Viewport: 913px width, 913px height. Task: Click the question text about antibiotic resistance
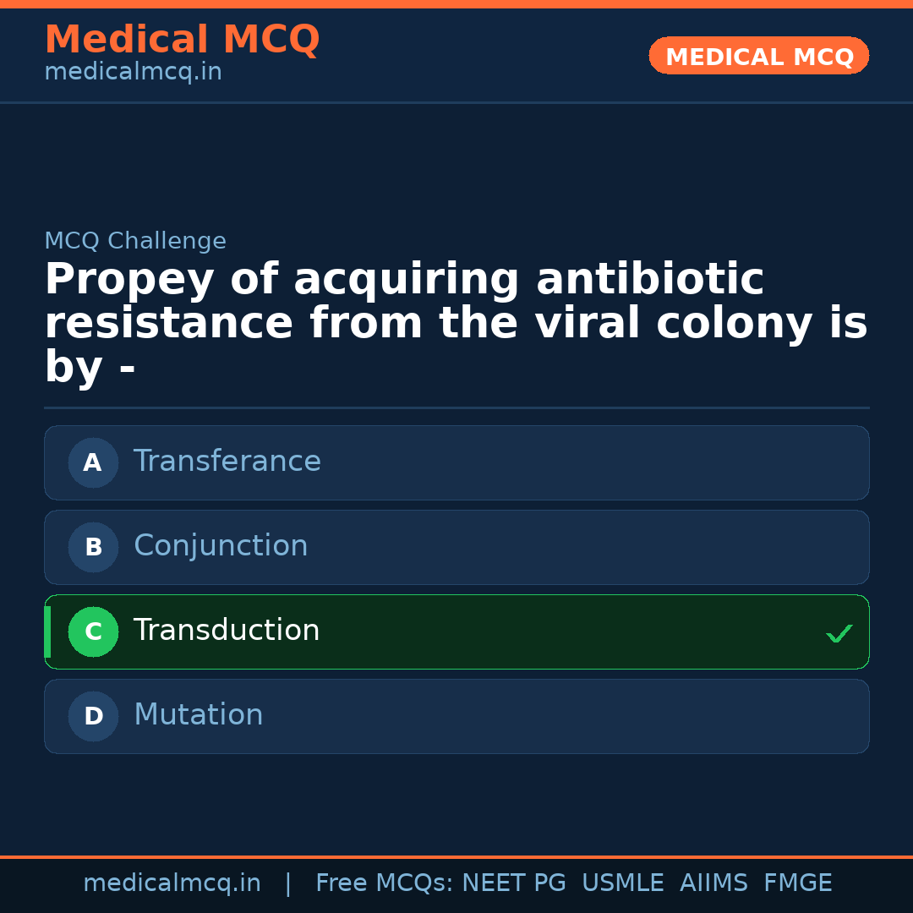pyautogui.click(x=456, y=324)
